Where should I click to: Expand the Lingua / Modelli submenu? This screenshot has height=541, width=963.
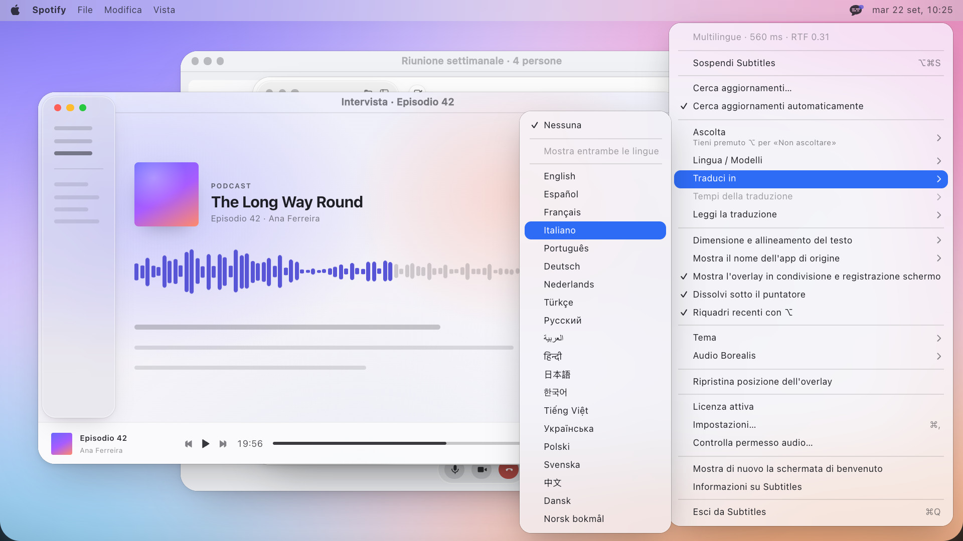pyautogui.click(x=811, y=160)
